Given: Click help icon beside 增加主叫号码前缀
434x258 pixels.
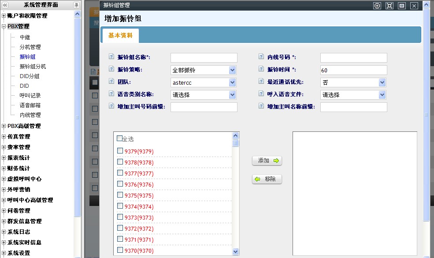Looking at the screenshot, I should 111,107.
